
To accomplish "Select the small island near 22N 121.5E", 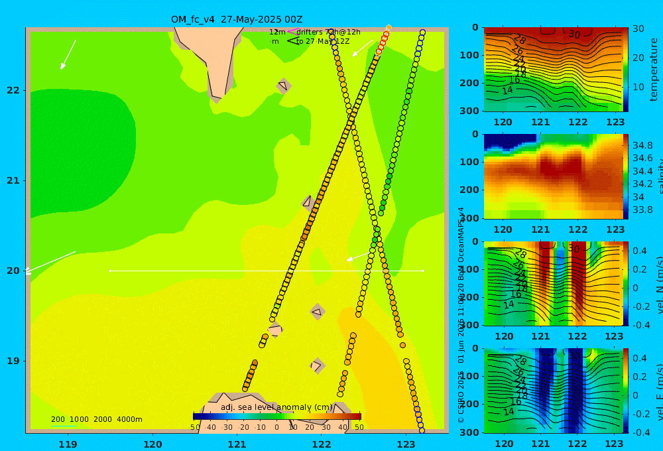I will (x=283, y=86).
